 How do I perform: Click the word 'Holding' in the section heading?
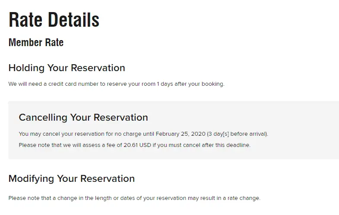[27, 68]
